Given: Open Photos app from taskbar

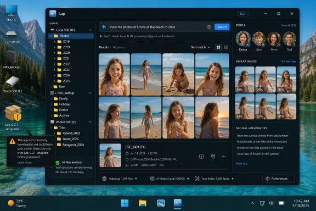Looking at the screenshot, I should click(x=161, y=203).
